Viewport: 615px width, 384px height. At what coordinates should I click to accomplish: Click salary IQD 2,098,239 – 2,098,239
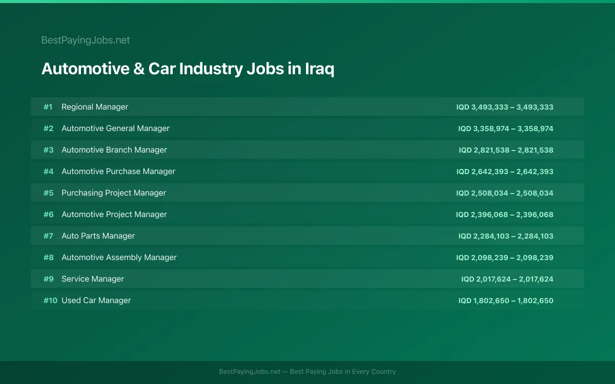click(x=505, y=258)
